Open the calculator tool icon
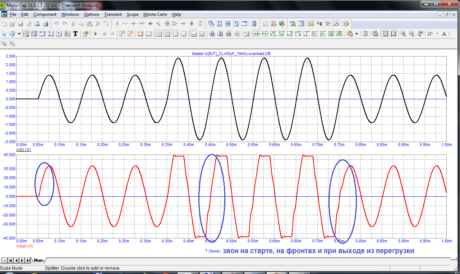 [254, 24]
